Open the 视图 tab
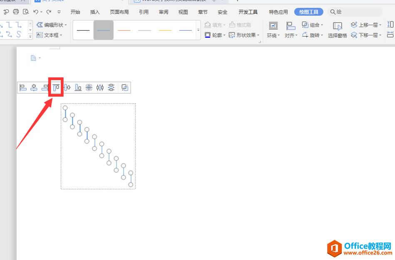The width and height of the screenshot is (395, 260). tap(183, 12)
